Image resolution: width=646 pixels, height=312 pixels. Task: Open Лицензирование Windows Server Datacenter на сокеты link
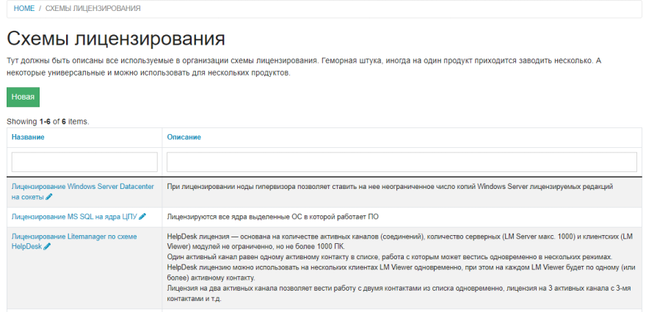point(82,192)
